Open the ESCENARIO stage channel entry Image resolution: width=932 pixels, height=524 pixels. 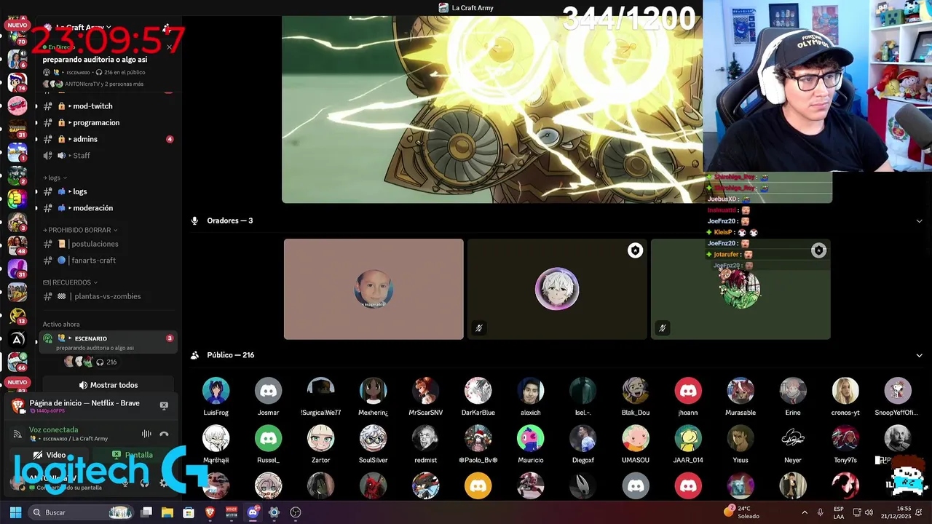pos(108,342)
